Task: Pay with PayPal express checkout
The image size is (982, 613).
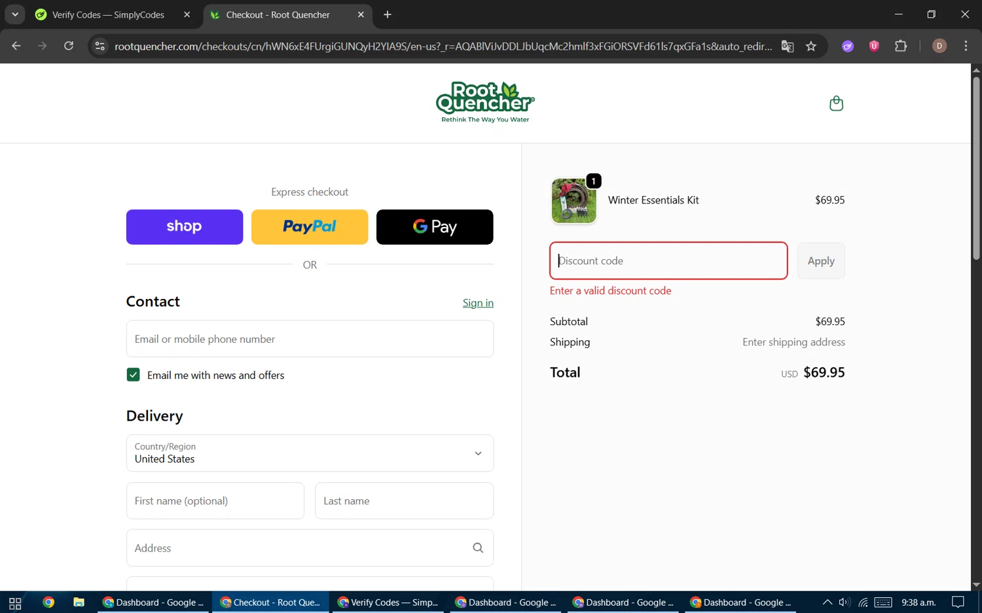Action: tap(310, 227)
